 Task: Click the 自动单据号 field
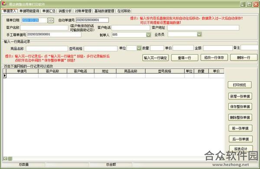coord(92,20)
